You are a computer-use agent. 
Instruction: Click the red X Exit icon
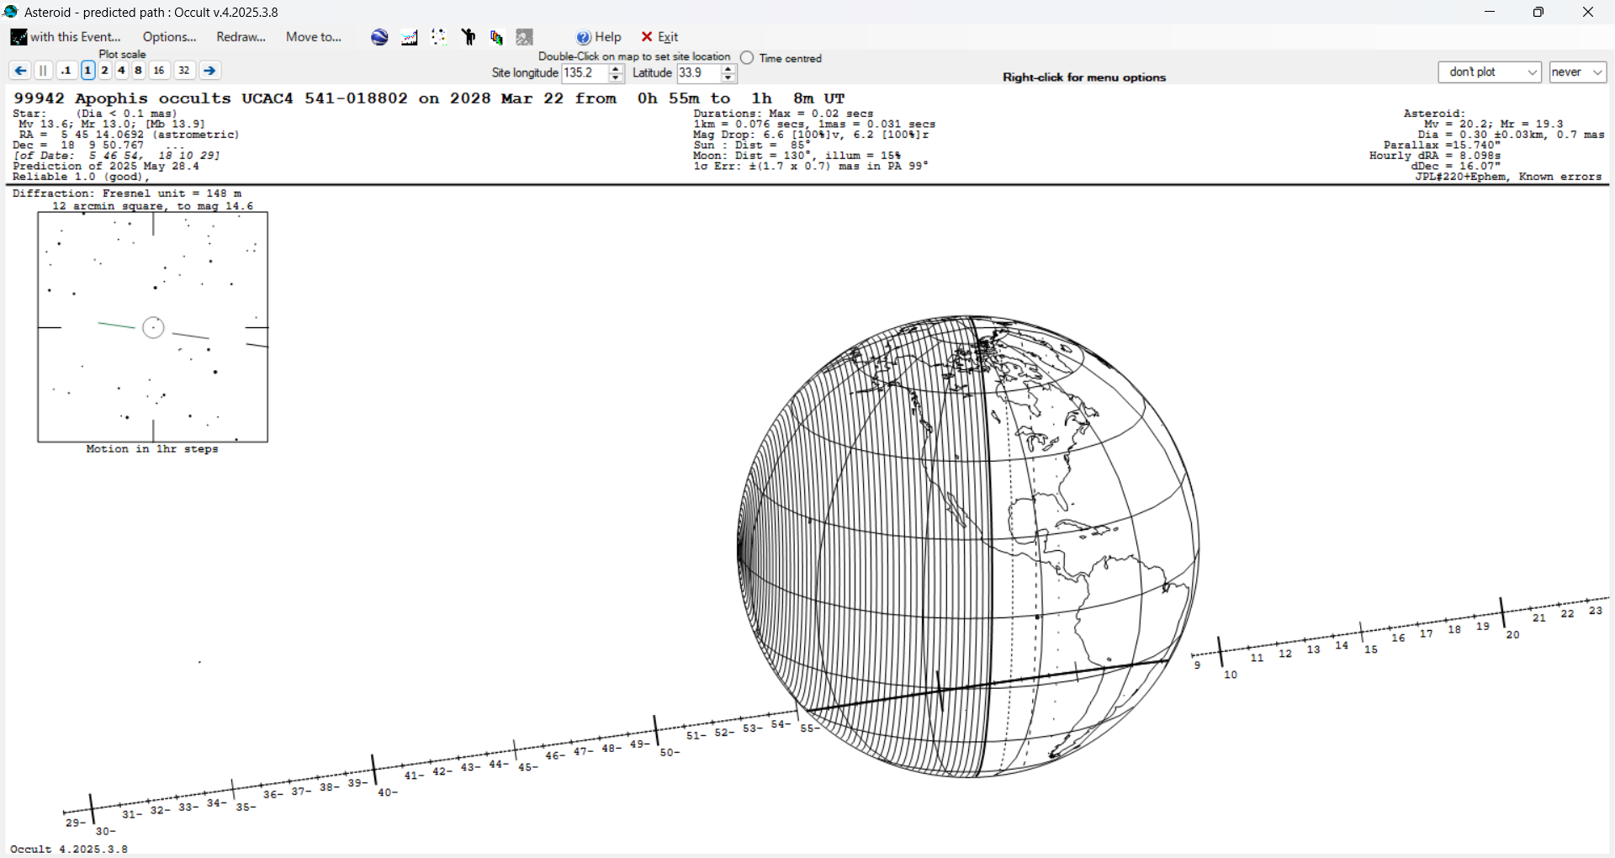pyautogui.click(x=647, y=37)
